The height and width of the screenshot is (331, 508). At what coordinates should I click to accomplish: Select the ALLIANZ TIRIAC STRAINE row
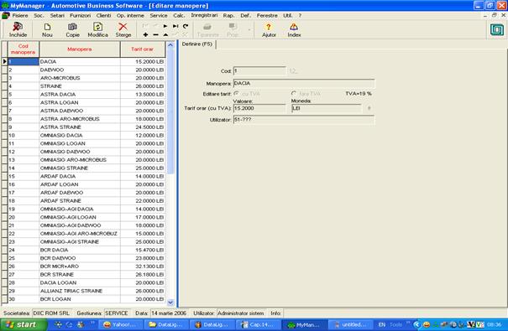click(86, 291)
